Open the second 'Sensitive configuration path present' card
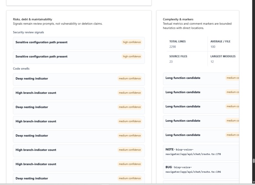 pyautogui.click(x=79, y=57)
